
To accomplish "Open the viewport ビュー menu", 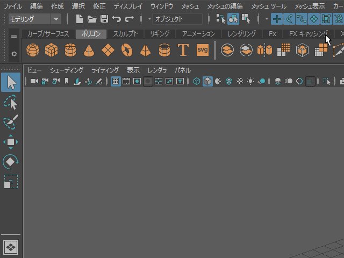I will [x=34, y=70].
